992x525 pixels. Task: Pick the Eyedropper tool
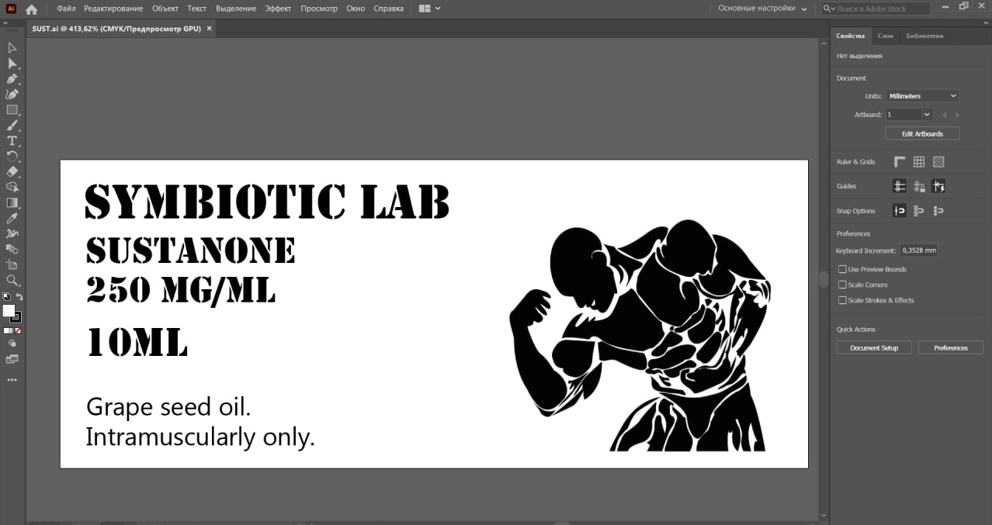click(12, 218)
